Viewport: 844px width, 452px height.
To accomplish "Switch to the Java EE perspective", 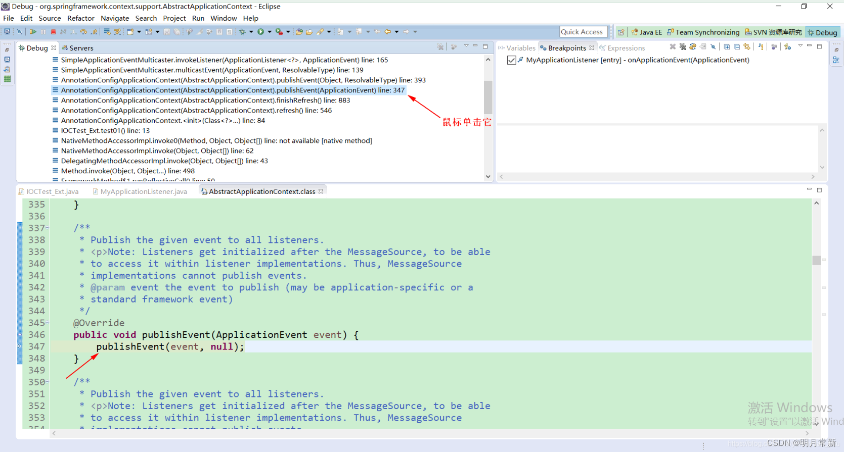I will point(647,32).
